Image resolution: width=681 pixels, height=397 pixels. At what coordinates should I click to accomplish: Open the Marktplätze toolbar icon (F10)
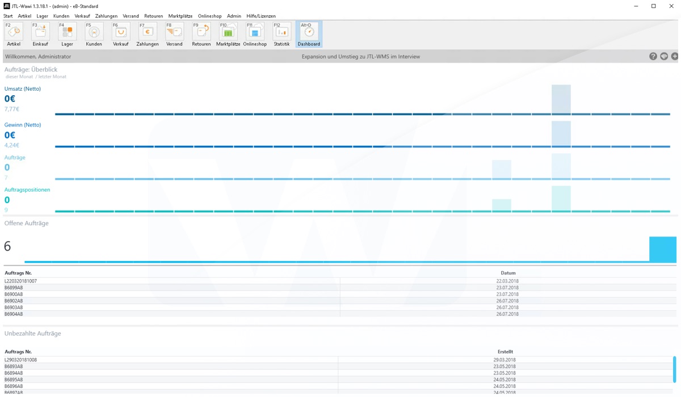[228, 34]
